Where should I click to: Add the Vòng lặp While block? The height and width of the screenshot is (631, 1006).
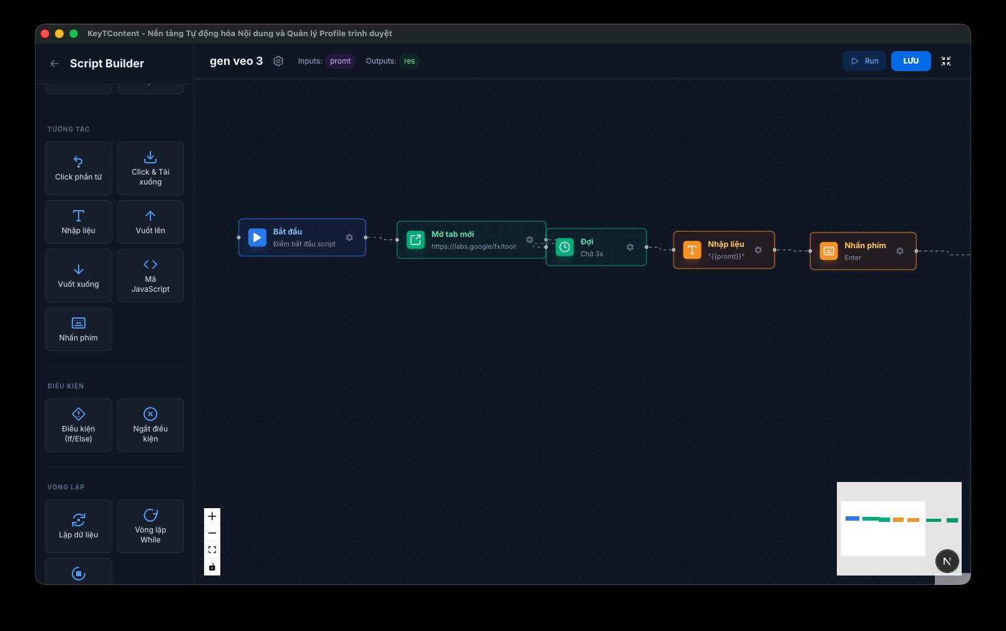click(x=150, y=526)
